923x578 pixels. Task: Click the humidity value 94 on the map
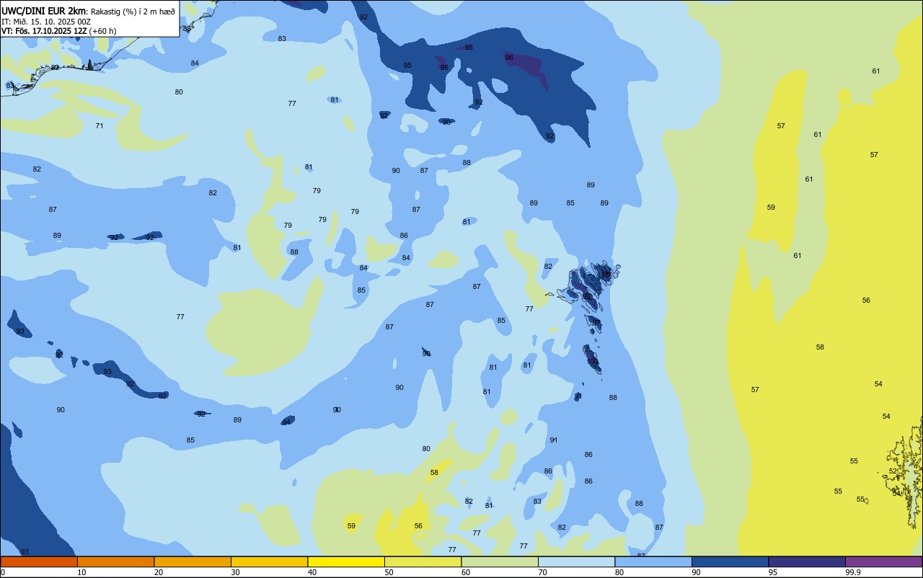point(286,422)
